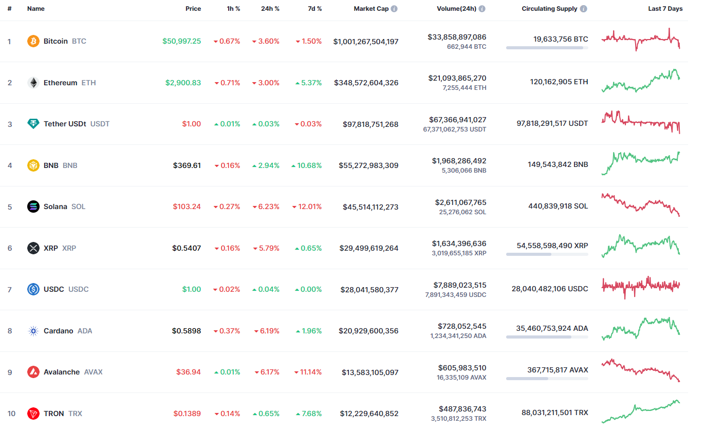Sort the table by Price column
Image resolution: width=705 pixels, height=431 pixels.
click(x=193, y=9)
